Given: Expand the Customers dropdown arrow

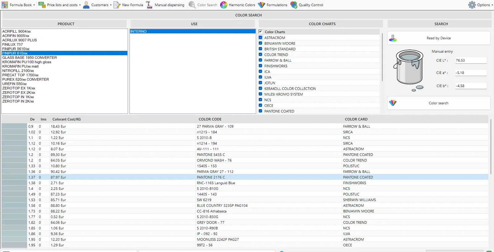Looking at the screenshot, I should point(111,5).
